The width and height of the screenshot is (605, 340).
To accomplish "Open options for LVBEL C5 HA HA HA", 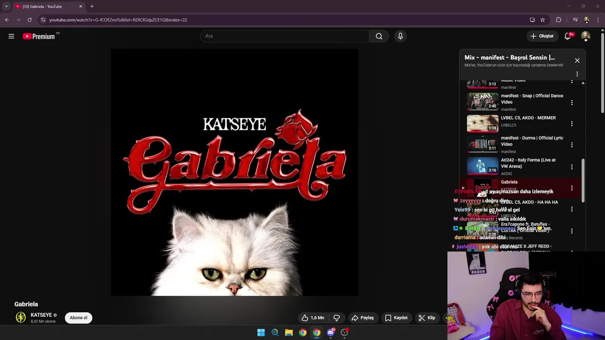I will click(572, 209).
